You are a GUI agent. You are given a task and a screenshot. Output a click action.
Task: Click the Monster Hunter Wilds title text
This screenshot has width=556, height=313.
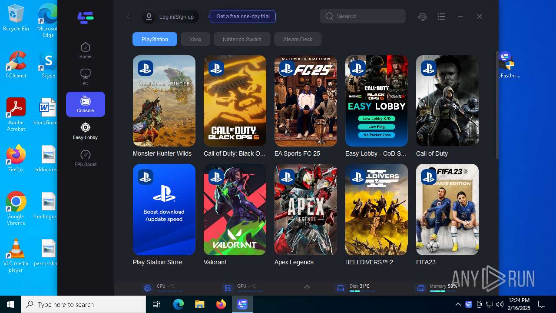[x=162, y=153]
